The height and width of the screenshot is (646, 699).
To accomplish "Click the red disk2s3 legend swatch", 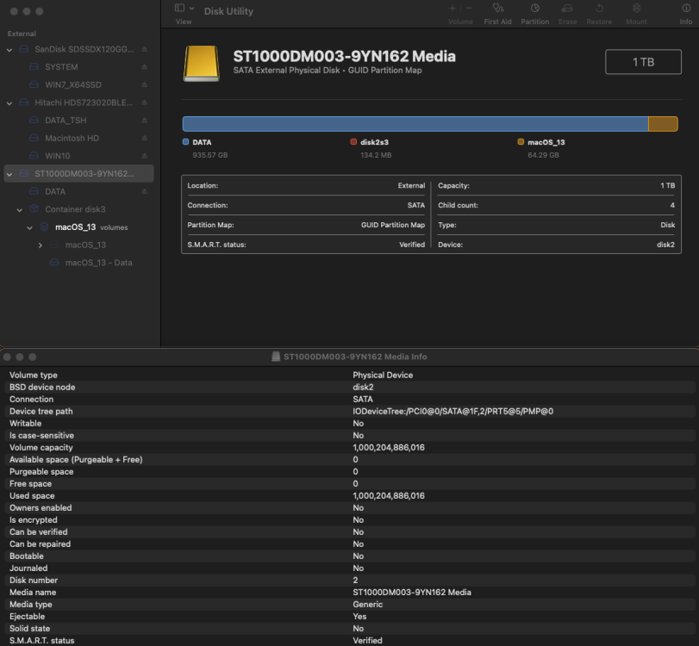I will pos(353,141).
